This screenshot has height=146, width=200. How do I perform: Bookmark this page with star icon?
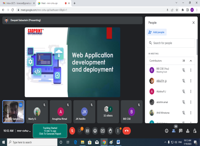tap(177, 10)
